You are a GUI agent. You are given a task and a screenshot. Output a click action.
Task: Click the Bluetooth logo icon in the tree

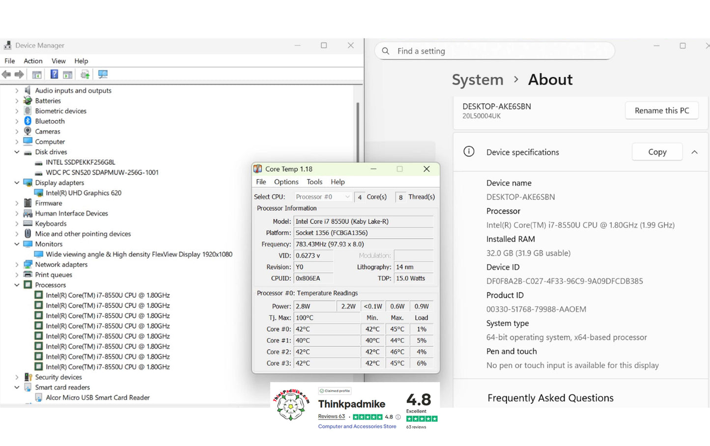[x=28, y=121]
